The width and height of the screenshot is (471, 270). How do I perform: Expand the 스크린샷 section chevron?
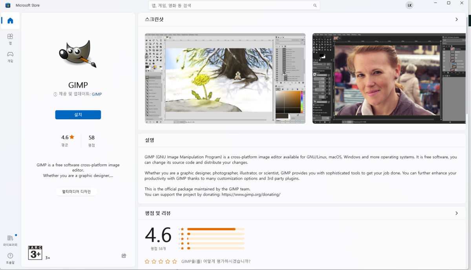tap(456, 19)
